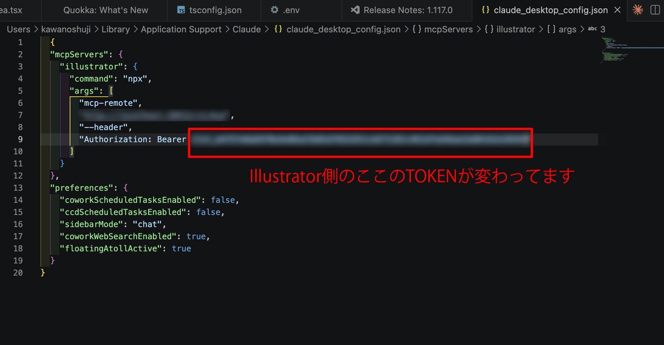Image resolution: width=664 pixels, height=345 pixels.
Task: Click the "--header" string on line 8
Action: click(x=103, y=127)
